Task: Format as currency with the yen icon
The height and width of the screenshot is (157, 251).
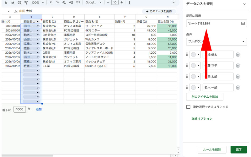Action: pyautogui.click(x=51, y=3)
